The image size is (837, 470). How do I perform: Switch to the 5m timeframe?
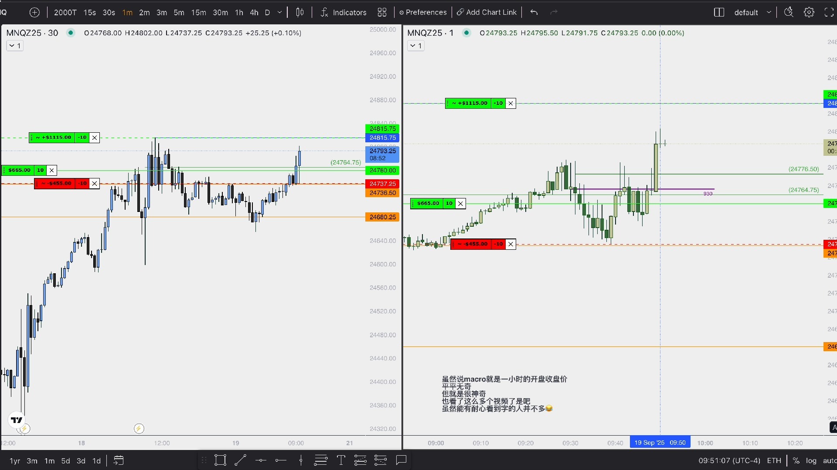[179, 12]
